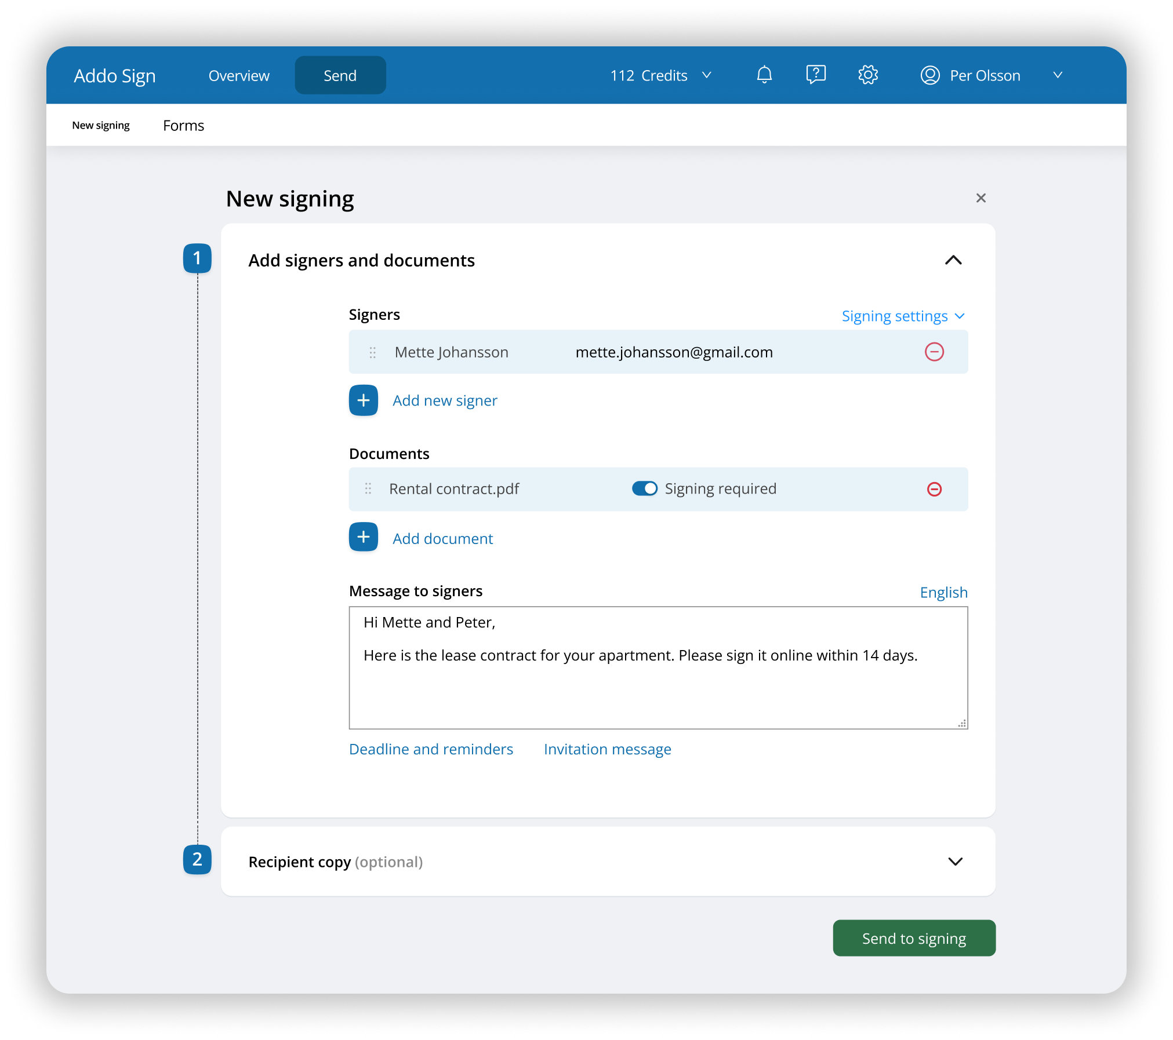Click the Per Olsson user avatar icon

pos(929,75)
